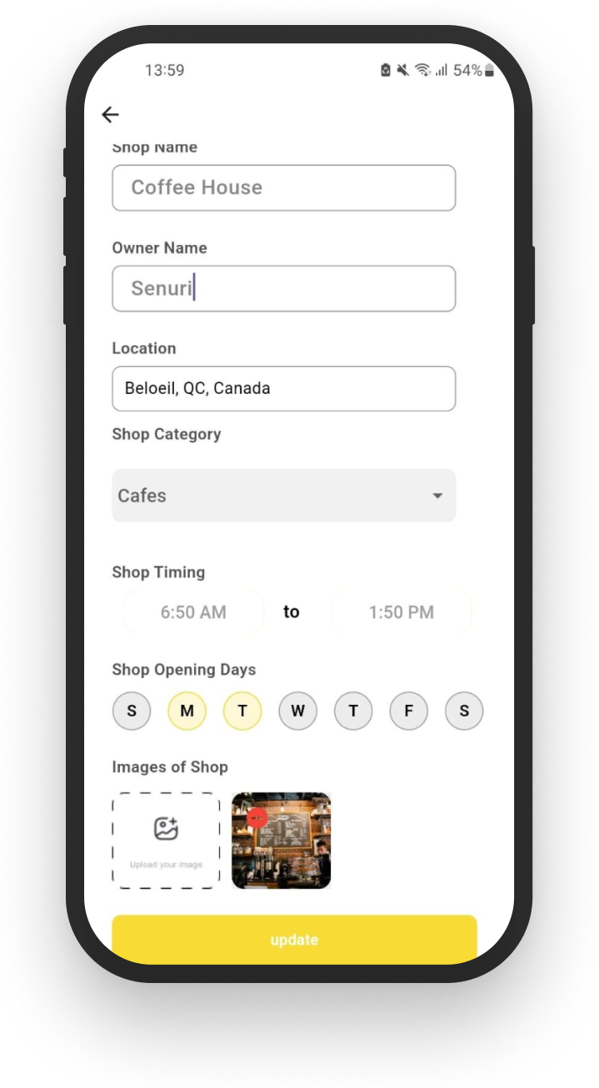Open the Upload your image box

pyautogui.click(x=166, y=841)
